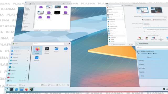
Task: Choose the Light Theme thumbnail
Action: pyautogui.click(x=143, y=10)
